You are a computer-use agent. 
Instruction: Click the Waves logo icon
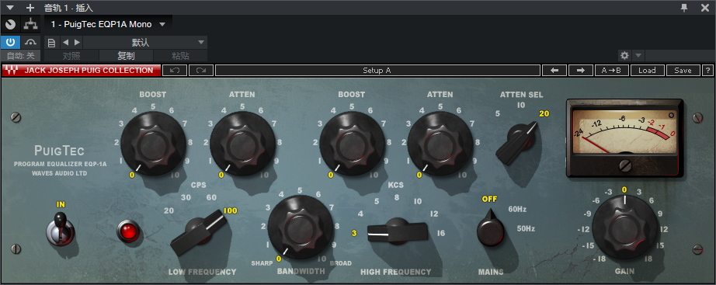coord(12,71)
